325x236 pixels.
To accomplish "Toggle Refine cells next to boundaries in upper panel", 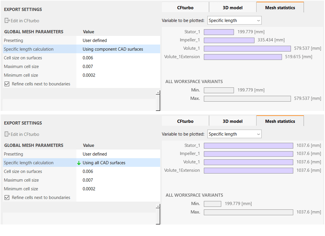I will coord(7,84).
